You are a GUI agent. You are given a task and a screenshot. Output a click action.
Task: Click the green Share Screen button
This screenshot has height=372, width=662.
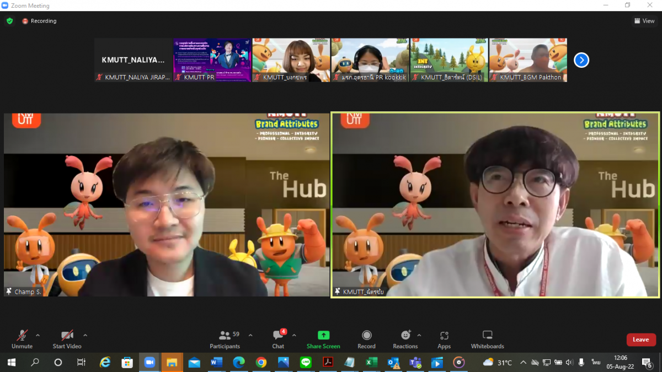[323, 339]
